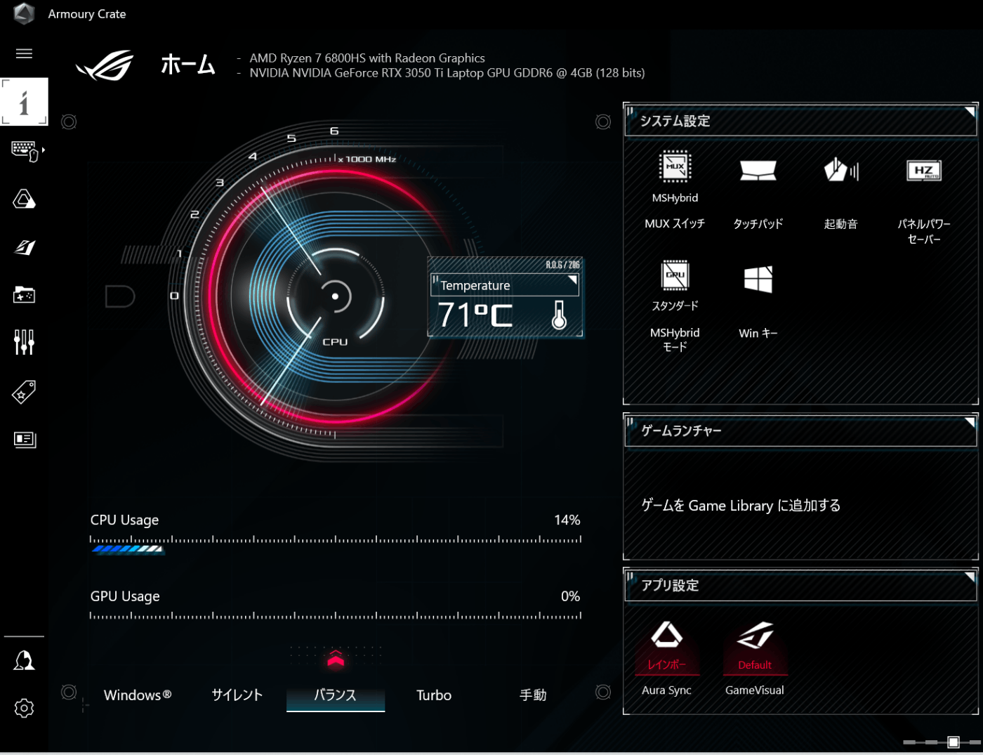This screenshot has width=983, height=755.
Task: Select the Turbo operating mode
Action: tap(434, 695)
